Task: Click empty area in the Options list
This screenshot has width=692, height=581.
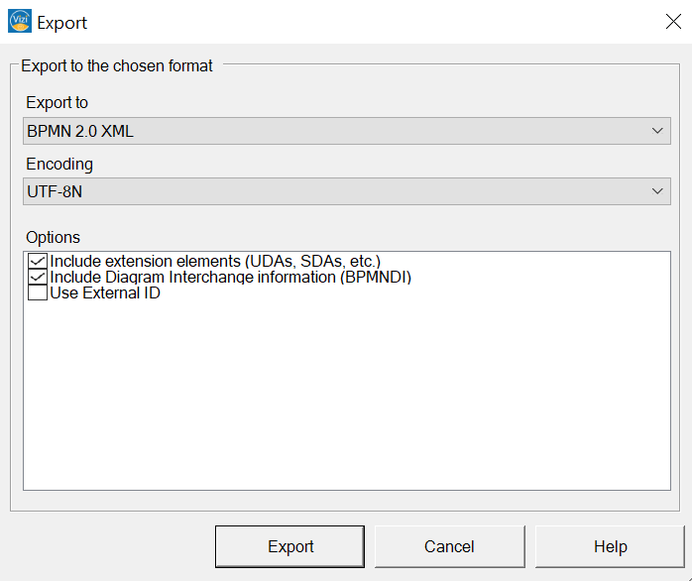Action: click(x=346, y=393)
